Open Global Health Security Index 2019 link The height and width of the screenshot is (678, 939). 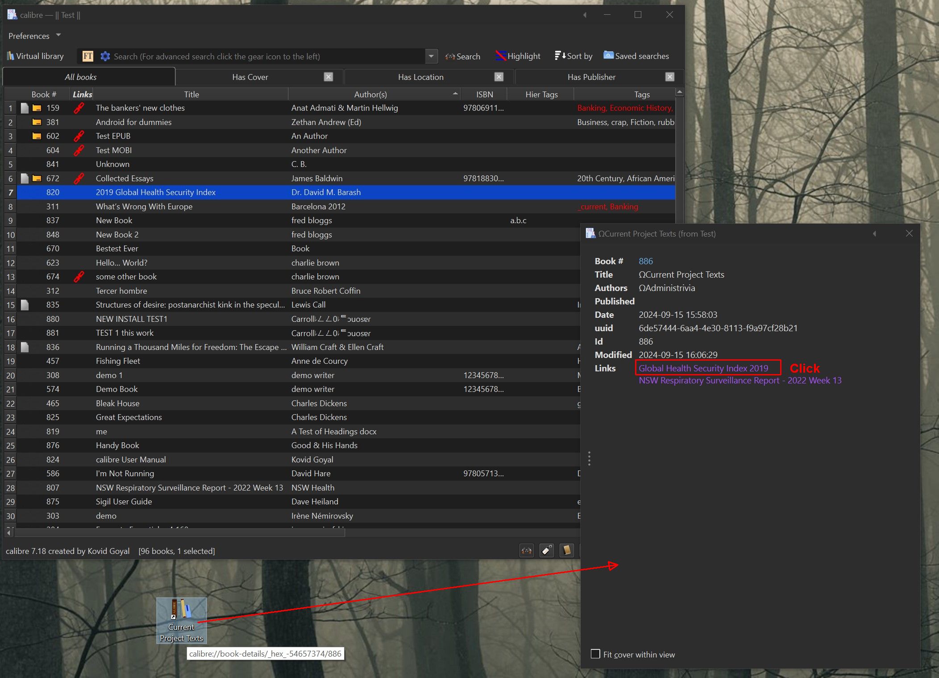point(703,368)
